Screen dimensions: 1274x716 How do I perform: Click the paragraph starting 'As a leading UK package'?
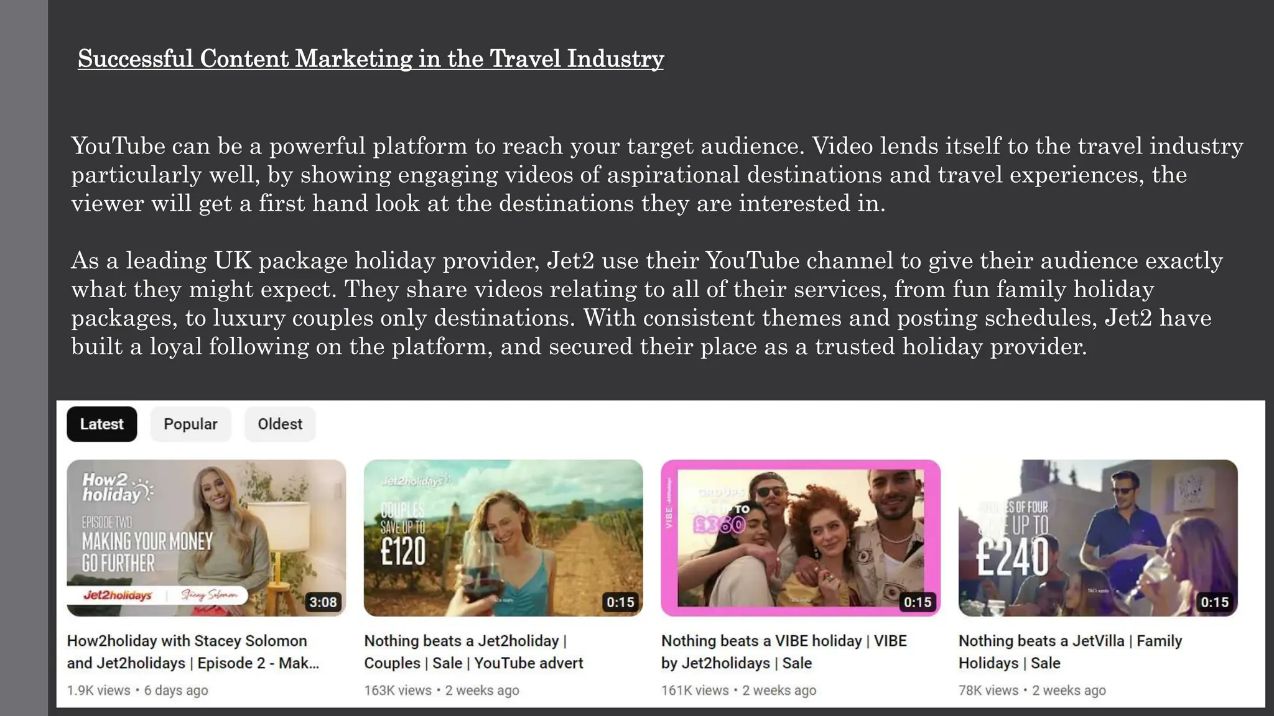647,303
